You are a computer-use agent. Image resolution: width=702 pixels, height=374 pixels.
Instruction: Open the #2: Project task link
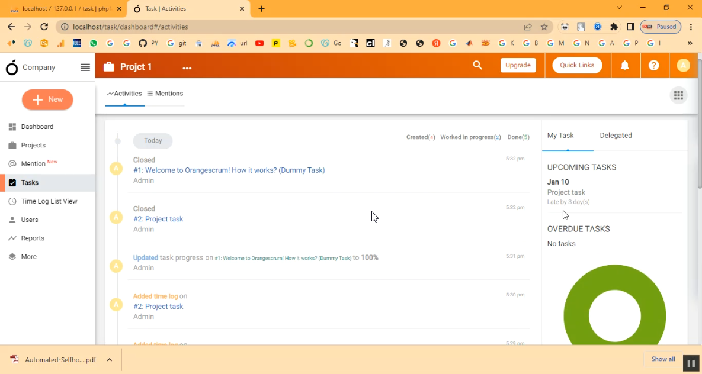[x=158, y=219]
